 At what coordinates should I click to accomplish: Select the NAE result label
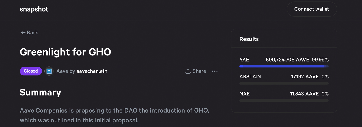pyautogui.click(x=245, y=93)
